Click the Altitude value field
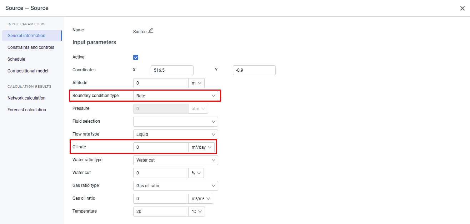This screenshot has height=224, width=470. (x=161, y=83)
